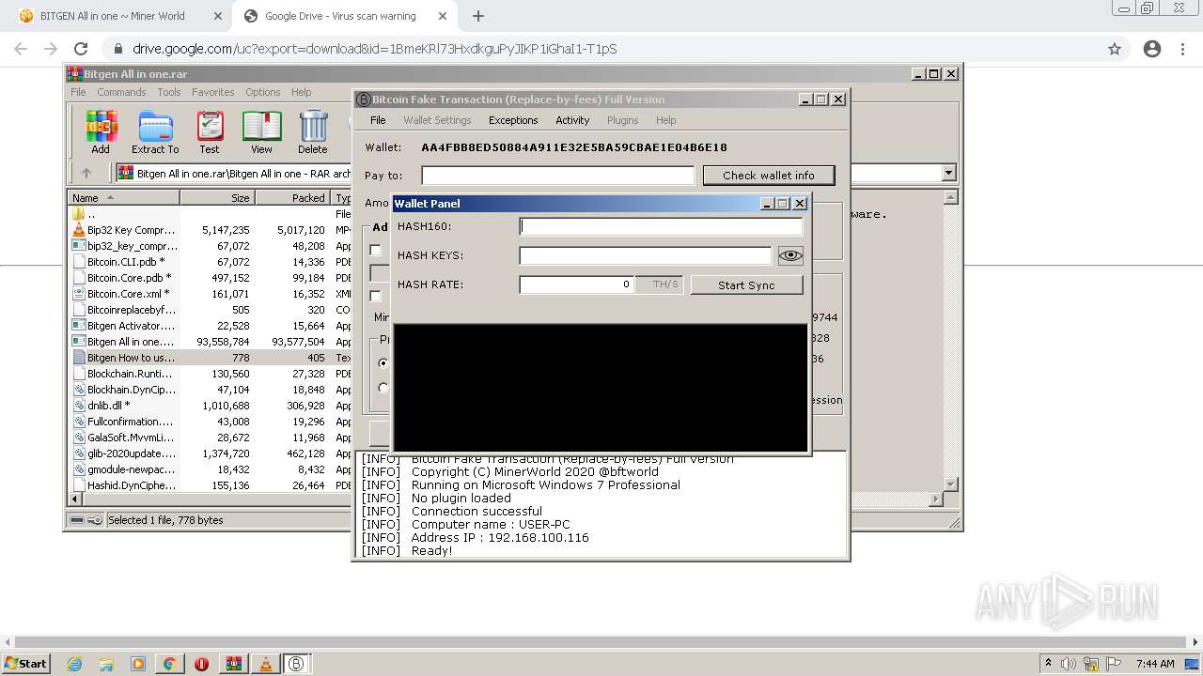1203x676 pixels.
Task: Sort the WinRAR list by Packed column
Action: tap(293, 198)
